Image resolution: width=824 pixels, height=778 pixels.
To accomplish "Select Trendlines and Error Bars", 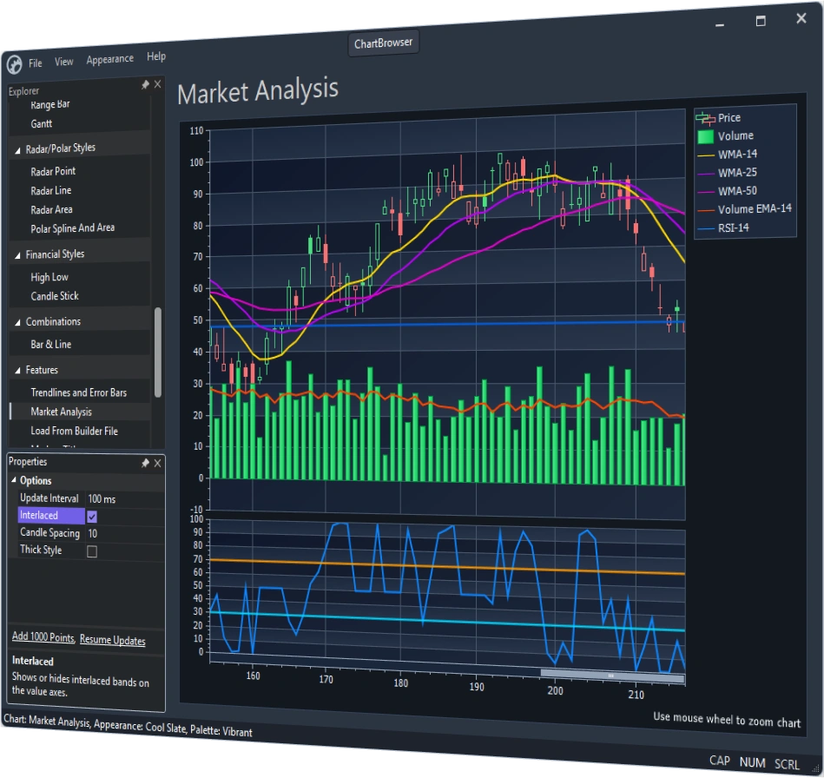I will coord(79,392).
